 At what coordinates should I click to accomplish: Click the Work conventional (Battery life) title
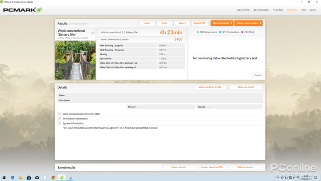71,33
